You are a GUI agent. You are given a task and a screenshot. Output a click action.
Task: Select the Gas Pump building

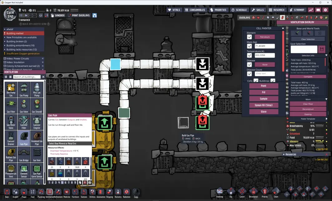[x=24, y=90]
